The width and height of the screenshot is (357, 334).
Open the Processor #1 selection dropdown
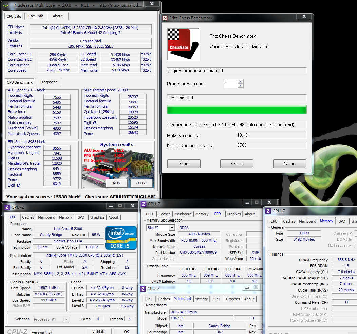(66, 319)
